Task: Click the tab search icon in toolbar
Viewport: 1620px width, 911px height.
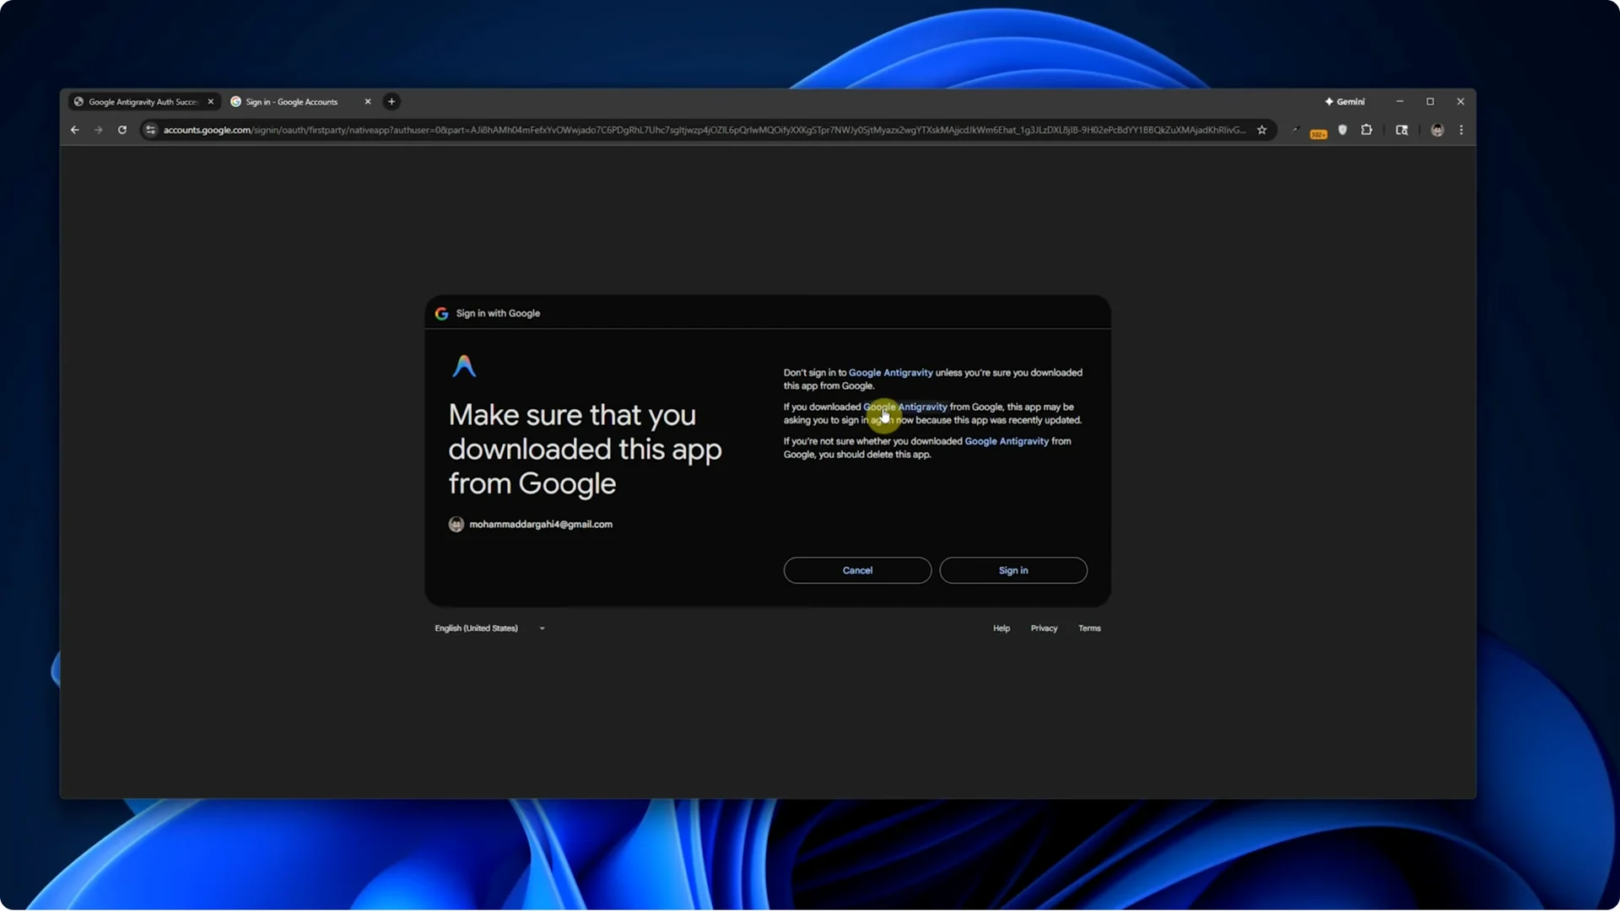Action: [x=1401, y=130]
